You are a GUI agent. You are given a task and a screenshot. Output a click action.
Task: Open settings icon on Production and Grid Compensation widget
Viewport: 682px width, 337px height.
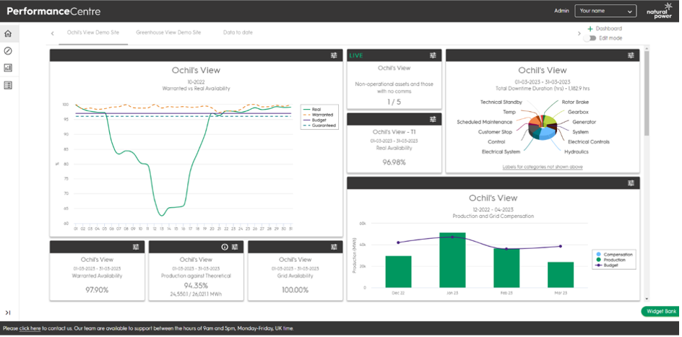pyautogui.click(x=631, y=183)
